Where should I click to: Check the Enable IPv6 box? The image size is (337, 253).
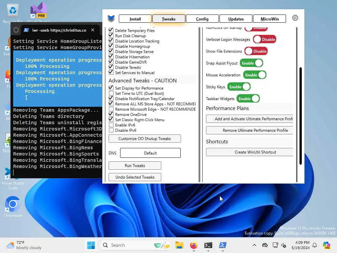tap(111, 125)
